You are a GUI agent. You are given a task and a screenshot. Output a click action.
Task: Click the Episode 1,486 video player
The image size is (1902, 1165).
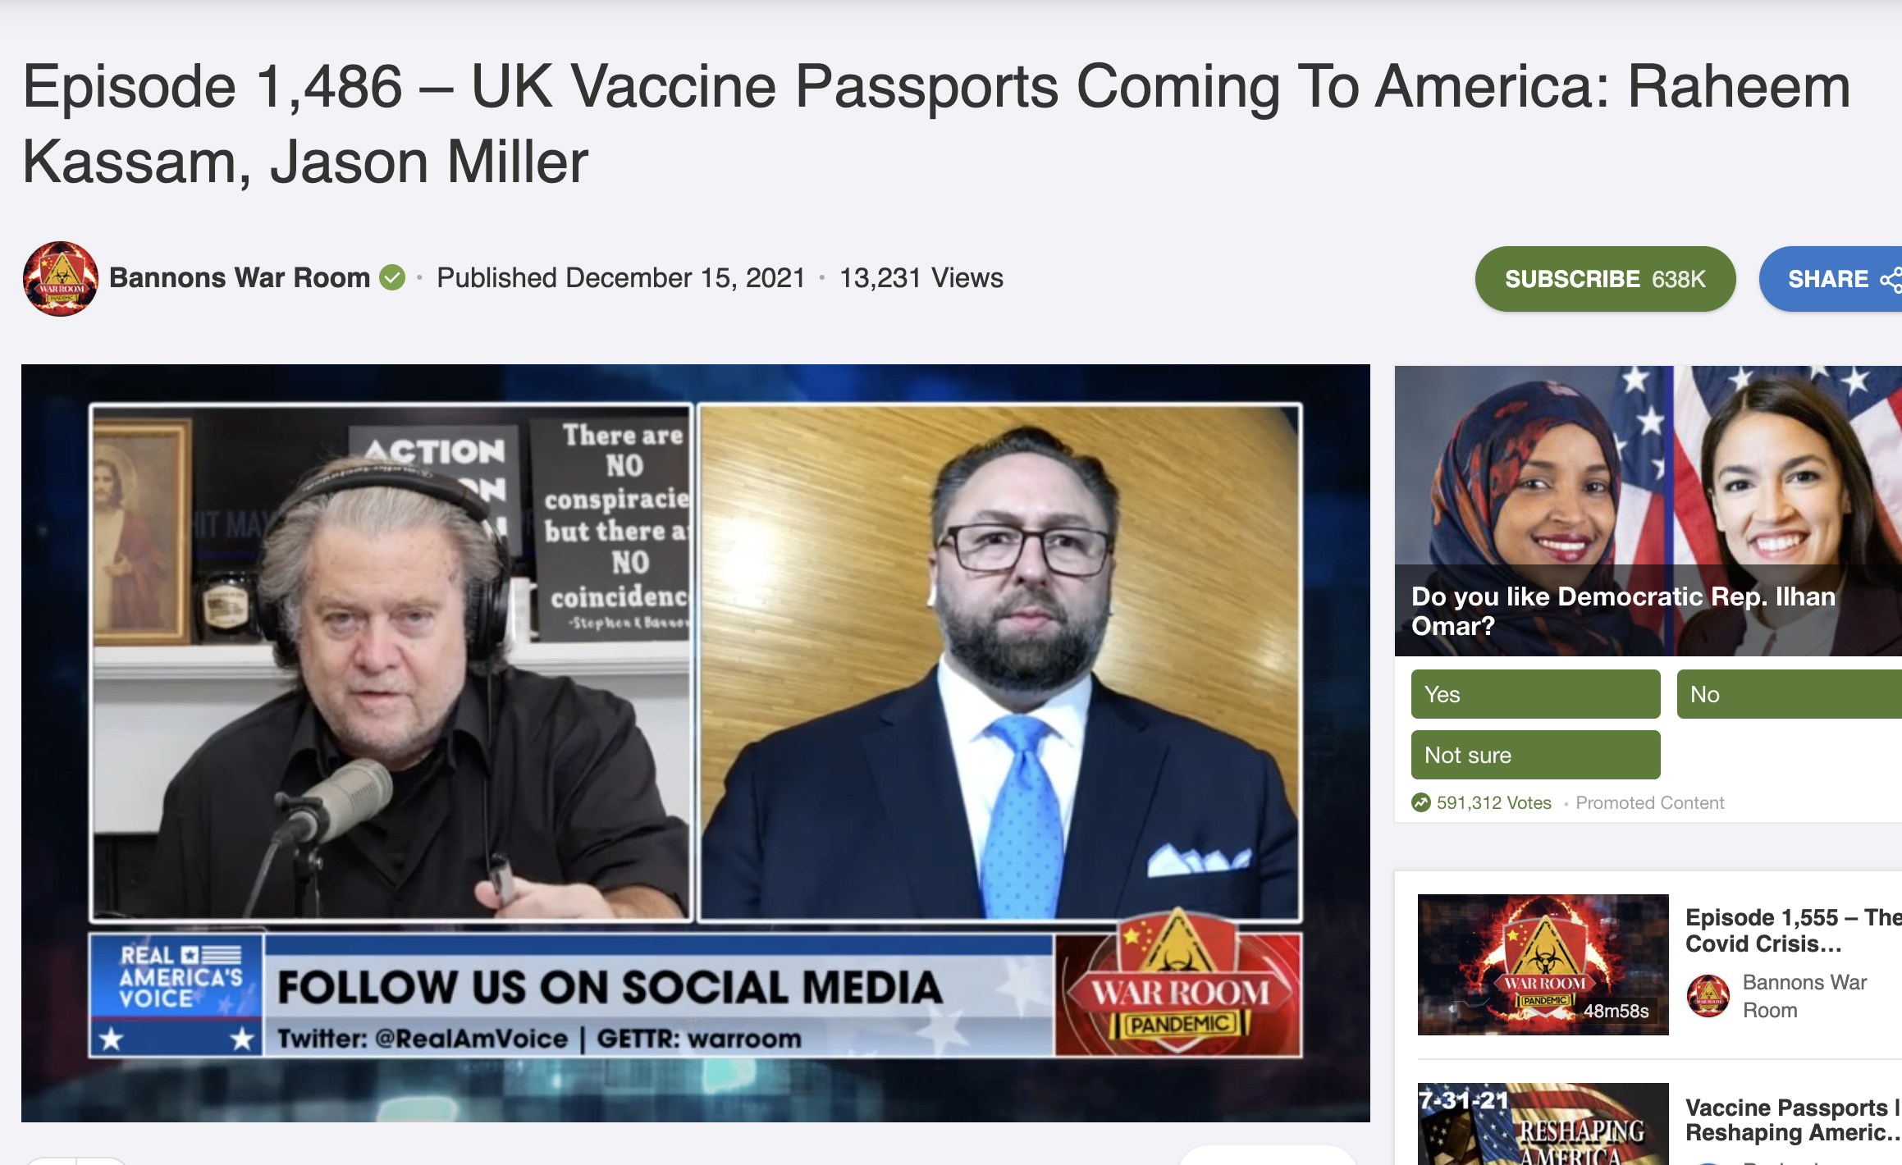[696, 743]
